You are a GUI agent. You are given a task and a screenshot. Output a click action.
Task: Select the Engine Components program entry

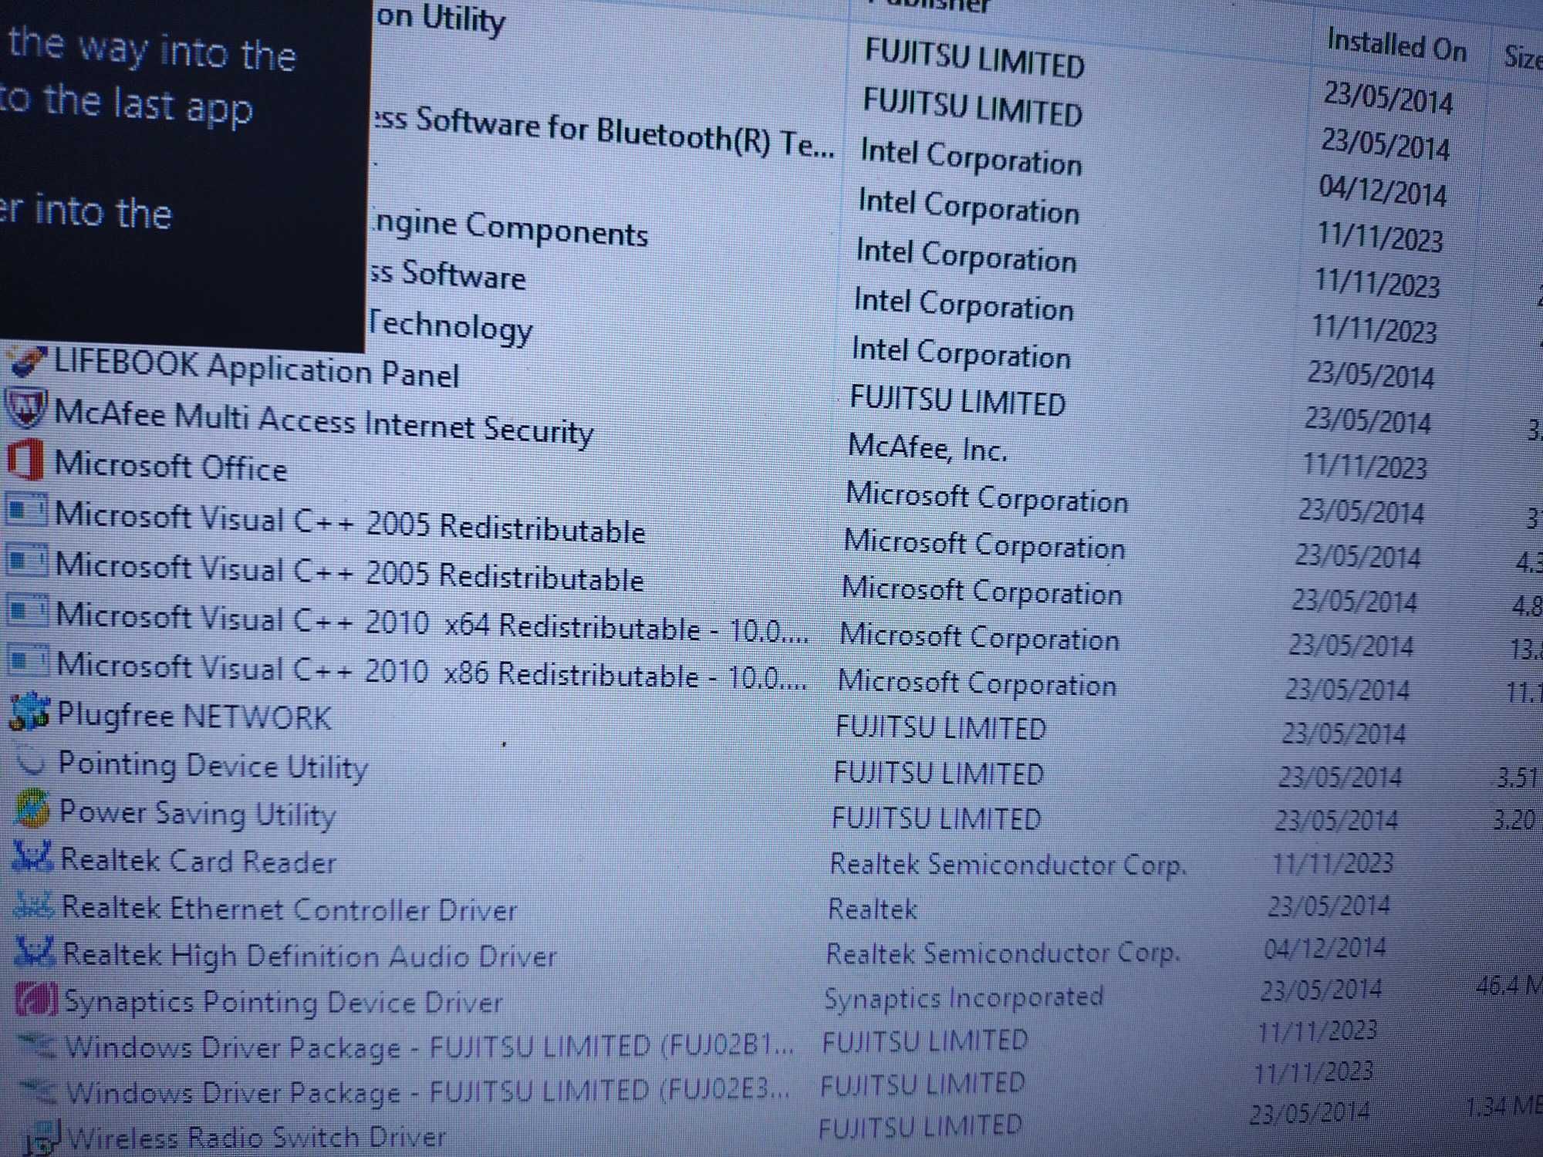(509, 229)
